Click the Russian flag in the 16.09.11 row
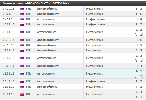The image size is (146, 100). tap(22, 66)
